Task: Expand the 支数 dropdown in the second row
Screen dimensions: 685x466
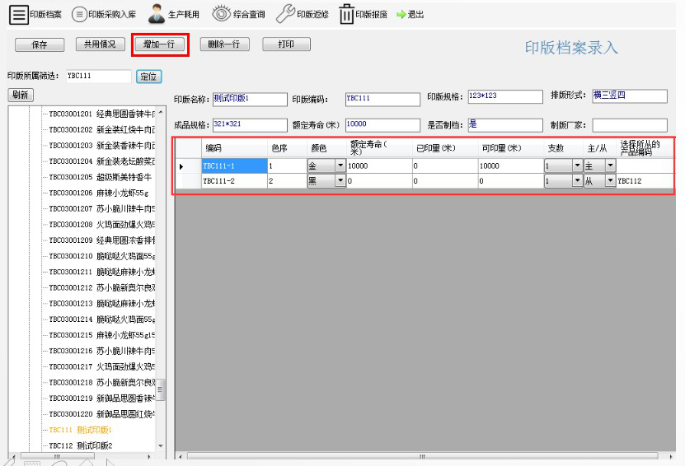Action: (577, 181)
